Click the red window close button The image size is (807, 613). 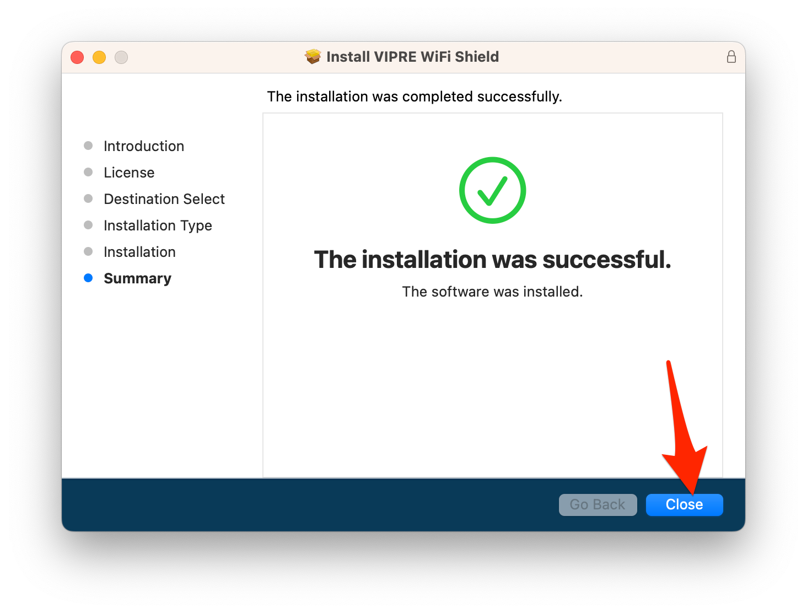coord(77,57)
